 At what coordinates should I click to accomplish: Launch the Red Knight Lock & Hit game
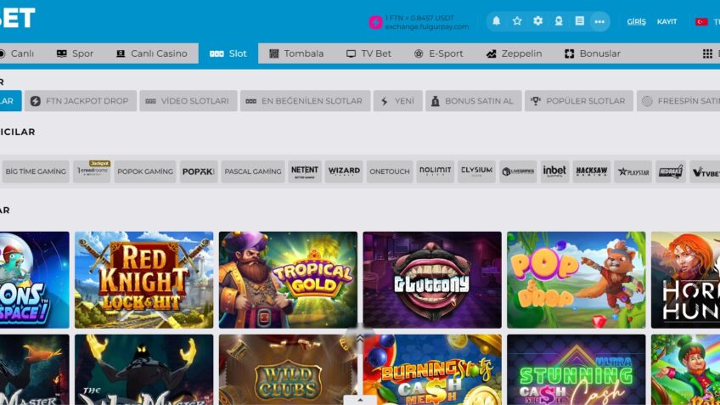pos(143,279)
